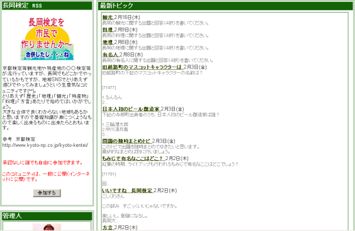Click the 長岡検定を市民で作りませんか banner image
Image resolution: width=355 pixels, height=231 pixels.
pyautogui.click(x=47, y=38)
